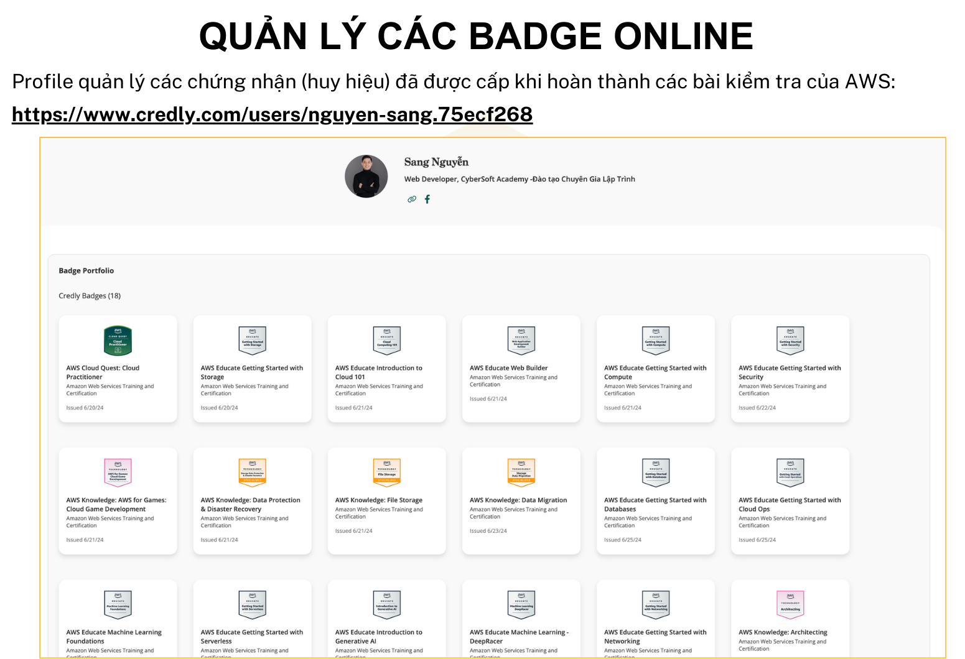Image resolution: width=965 pixels, height=659 pixels.
Task: Select the orange File Storage badge icon
Action: point(386,472)
